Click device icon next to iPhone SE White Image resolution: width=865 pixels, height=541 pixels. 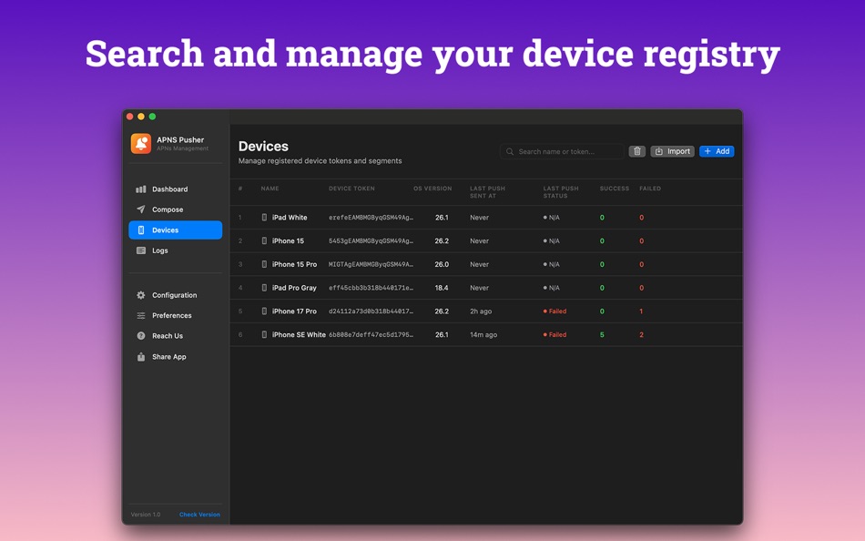(264, 334)
